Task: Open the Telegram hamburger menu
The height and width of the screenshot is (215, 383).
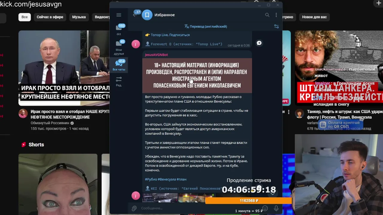Action: (119, 15)
